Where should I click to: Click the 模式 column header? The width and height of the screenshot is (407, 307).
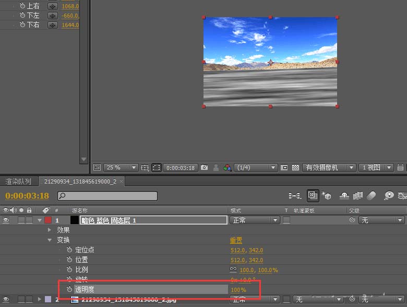pyautogui.click(x=236, y=210)
